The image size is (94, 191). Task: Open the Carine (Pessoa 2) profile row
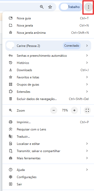click(48, 46)
